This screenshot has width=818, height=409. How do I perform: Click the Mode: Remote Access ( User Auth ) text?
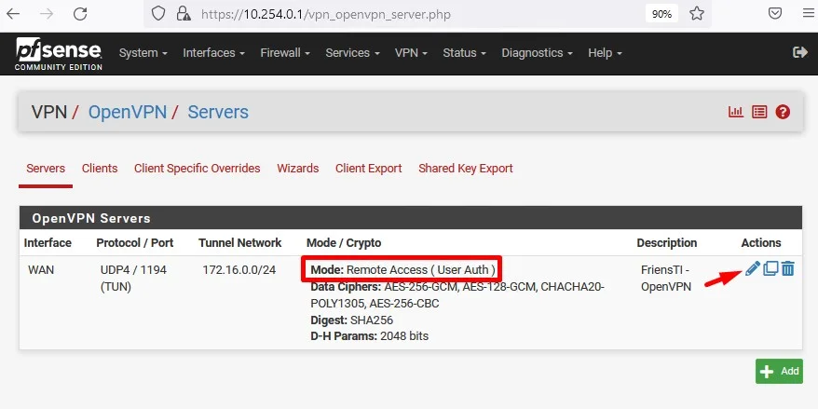(x=402, y=269)
